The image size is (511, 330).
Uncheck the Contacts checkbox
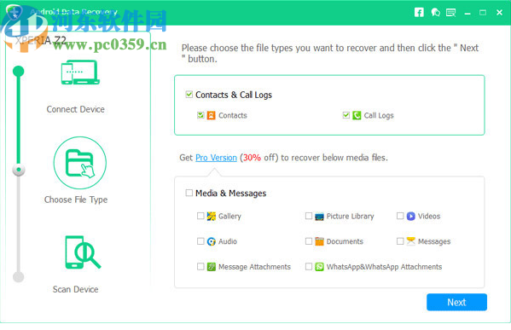[x=200, y=115]
